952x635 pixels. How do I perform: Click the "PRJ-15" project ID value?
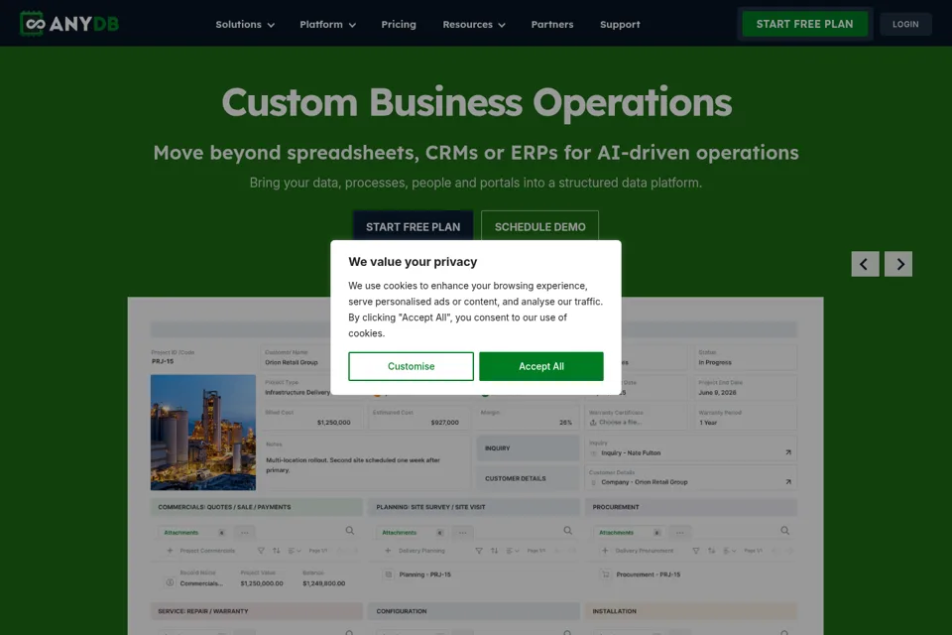coord(162,361)
